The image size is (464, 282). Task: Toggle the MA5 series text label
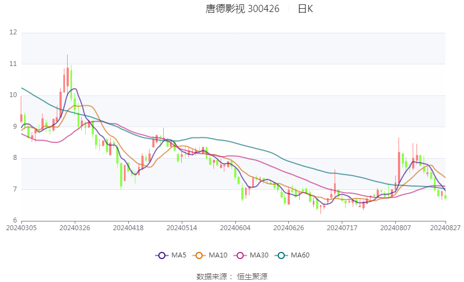(179, 255)
